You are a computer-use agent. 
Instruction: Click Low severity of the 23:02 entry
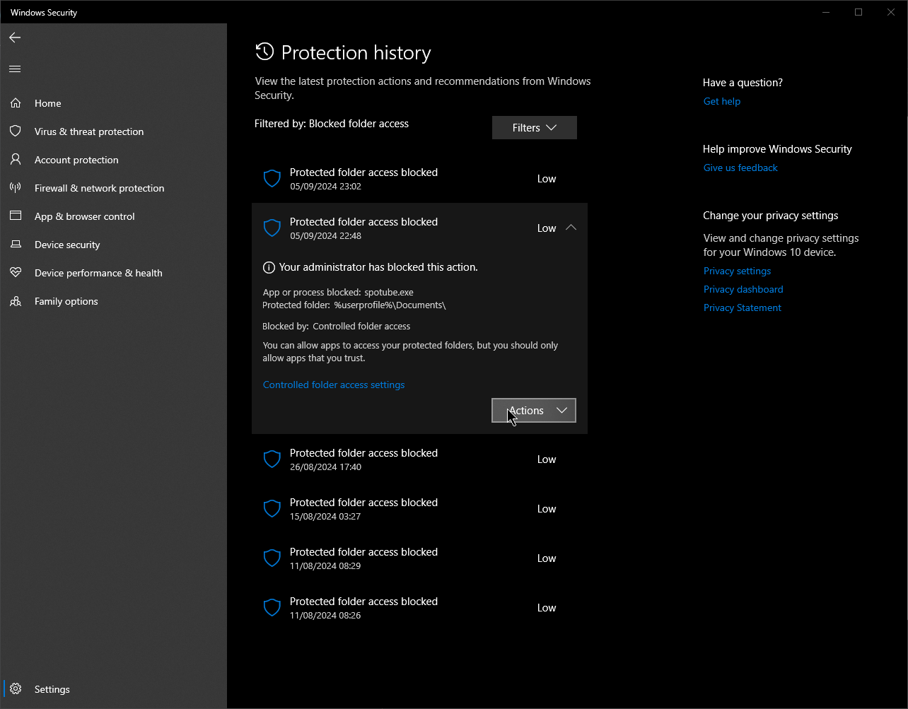coord(547,179)
